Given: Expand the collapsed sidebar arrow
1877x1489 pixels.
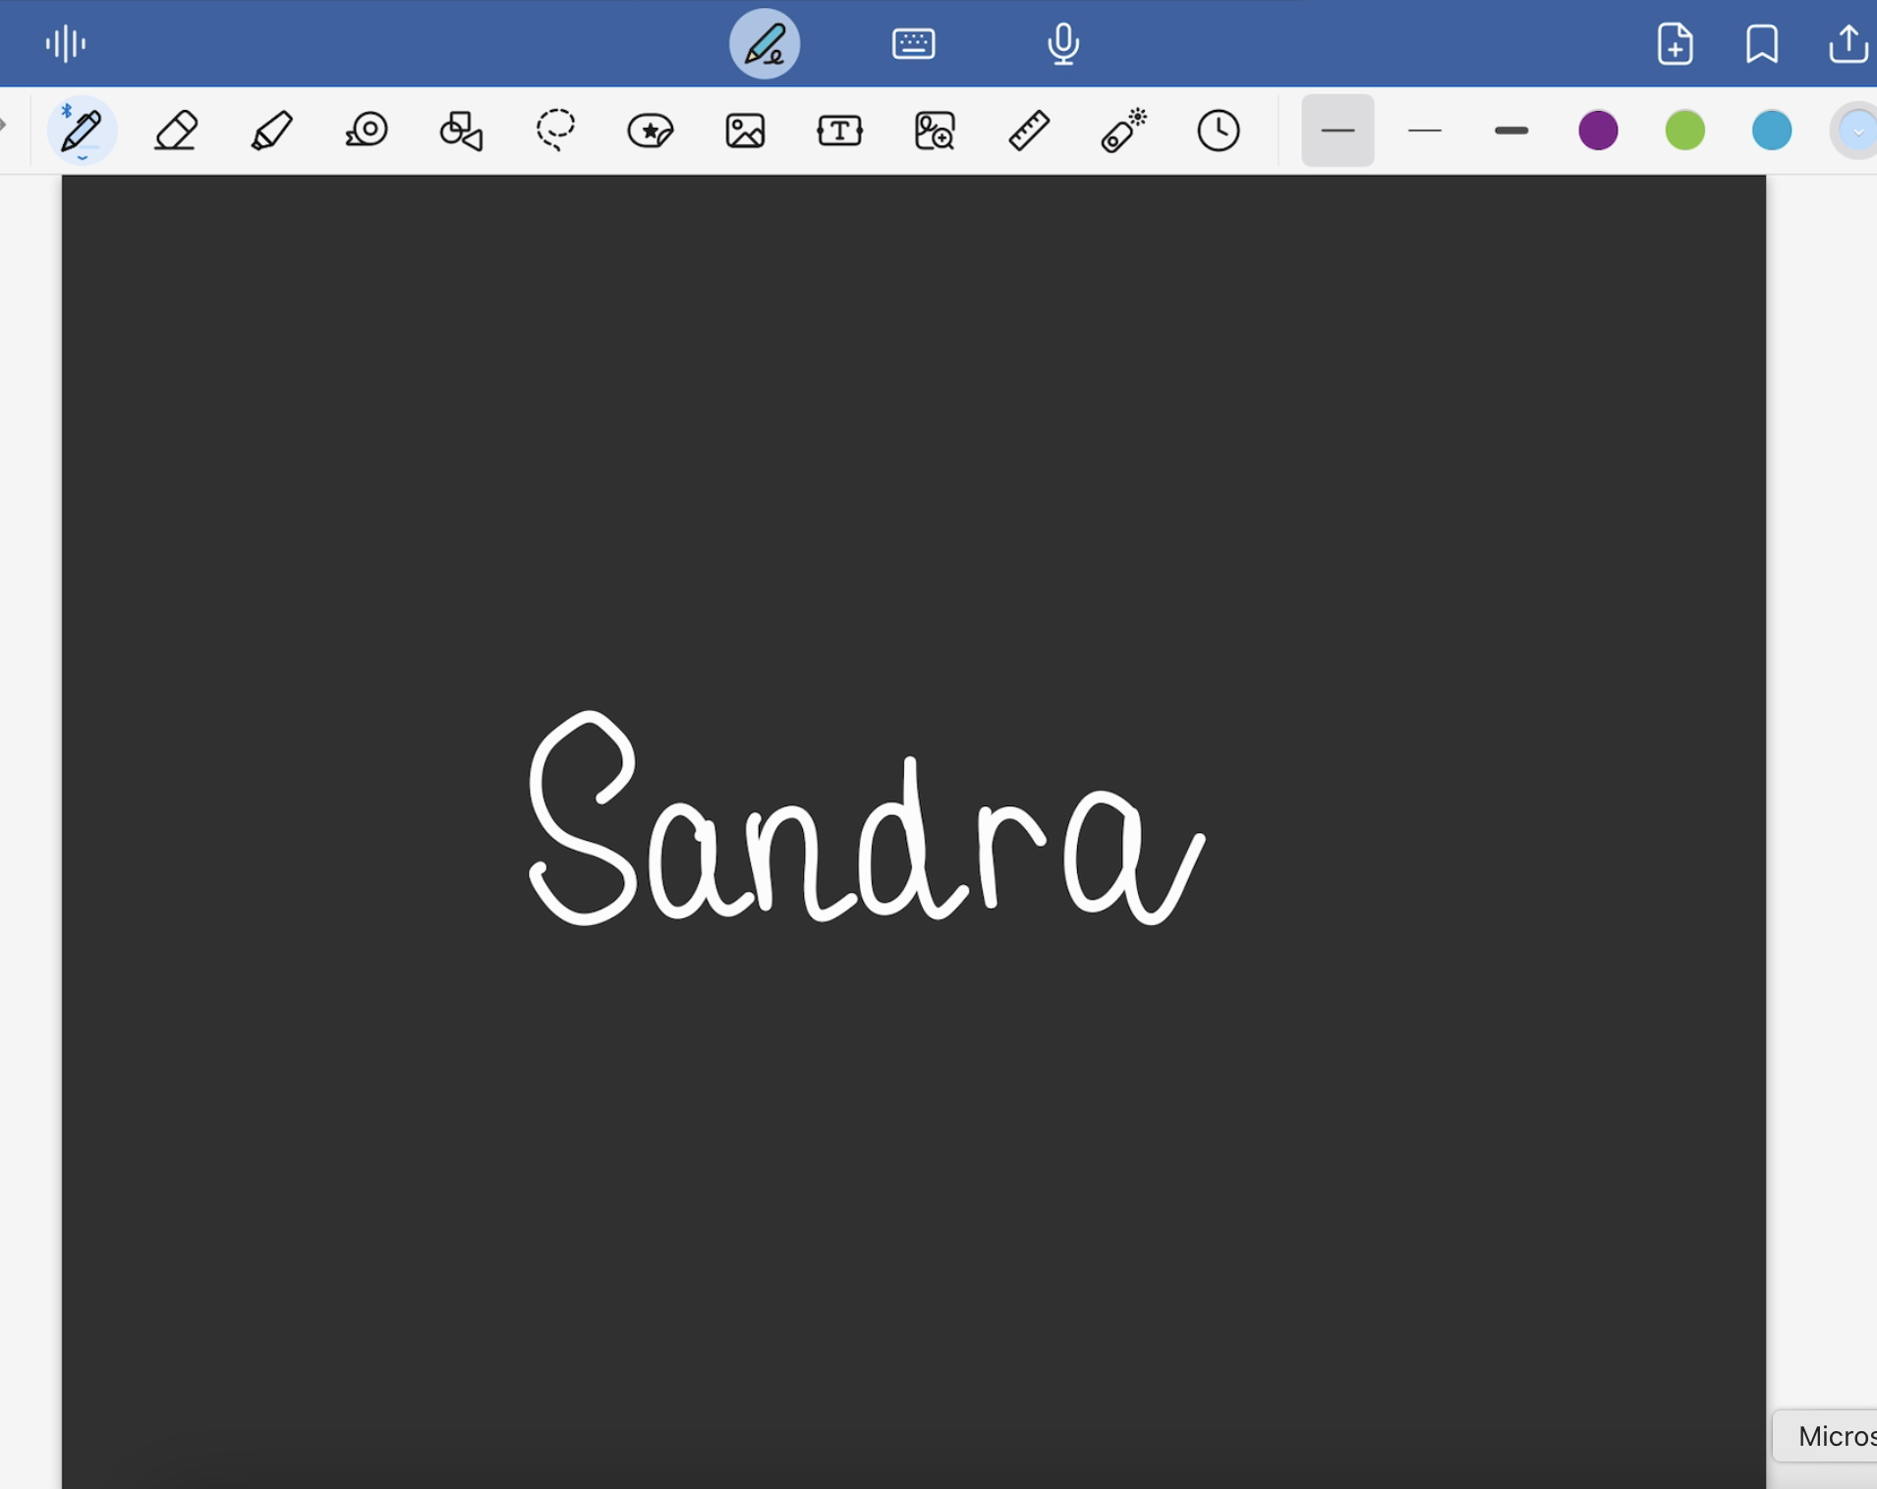Looking at the screenshot, I should (x=4, y=125).
